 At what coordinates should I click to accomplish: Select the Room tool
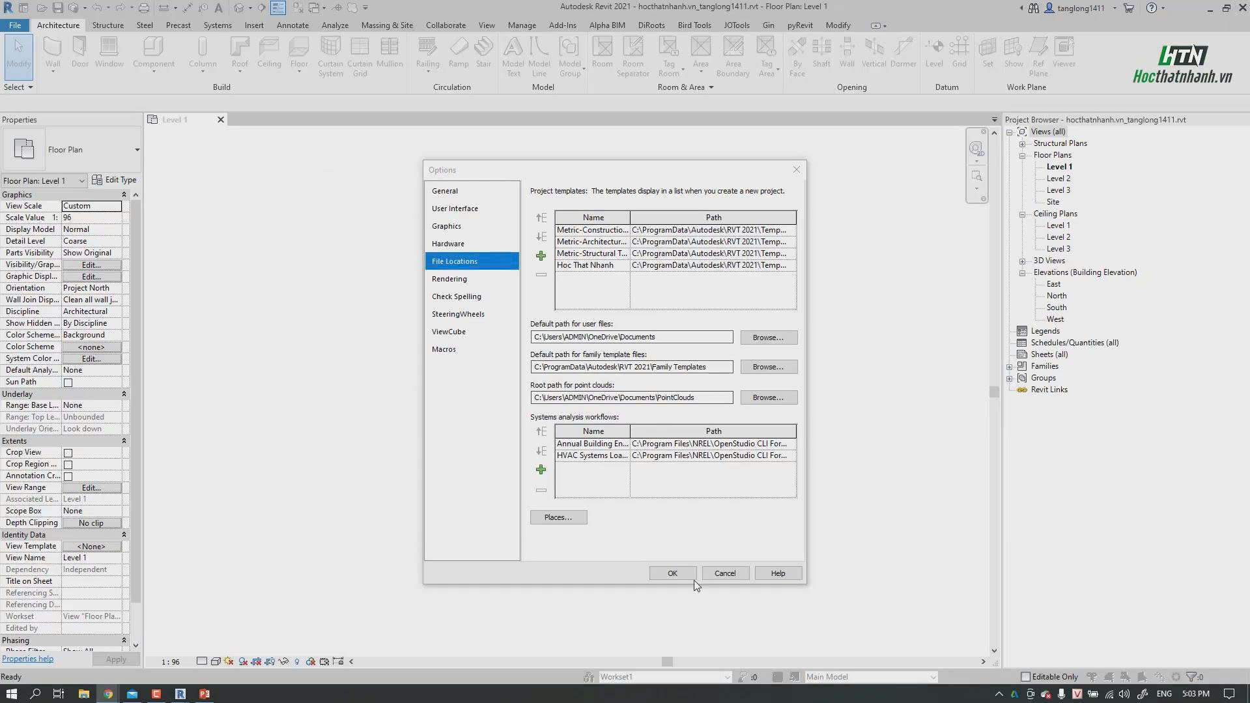(602, 53)
